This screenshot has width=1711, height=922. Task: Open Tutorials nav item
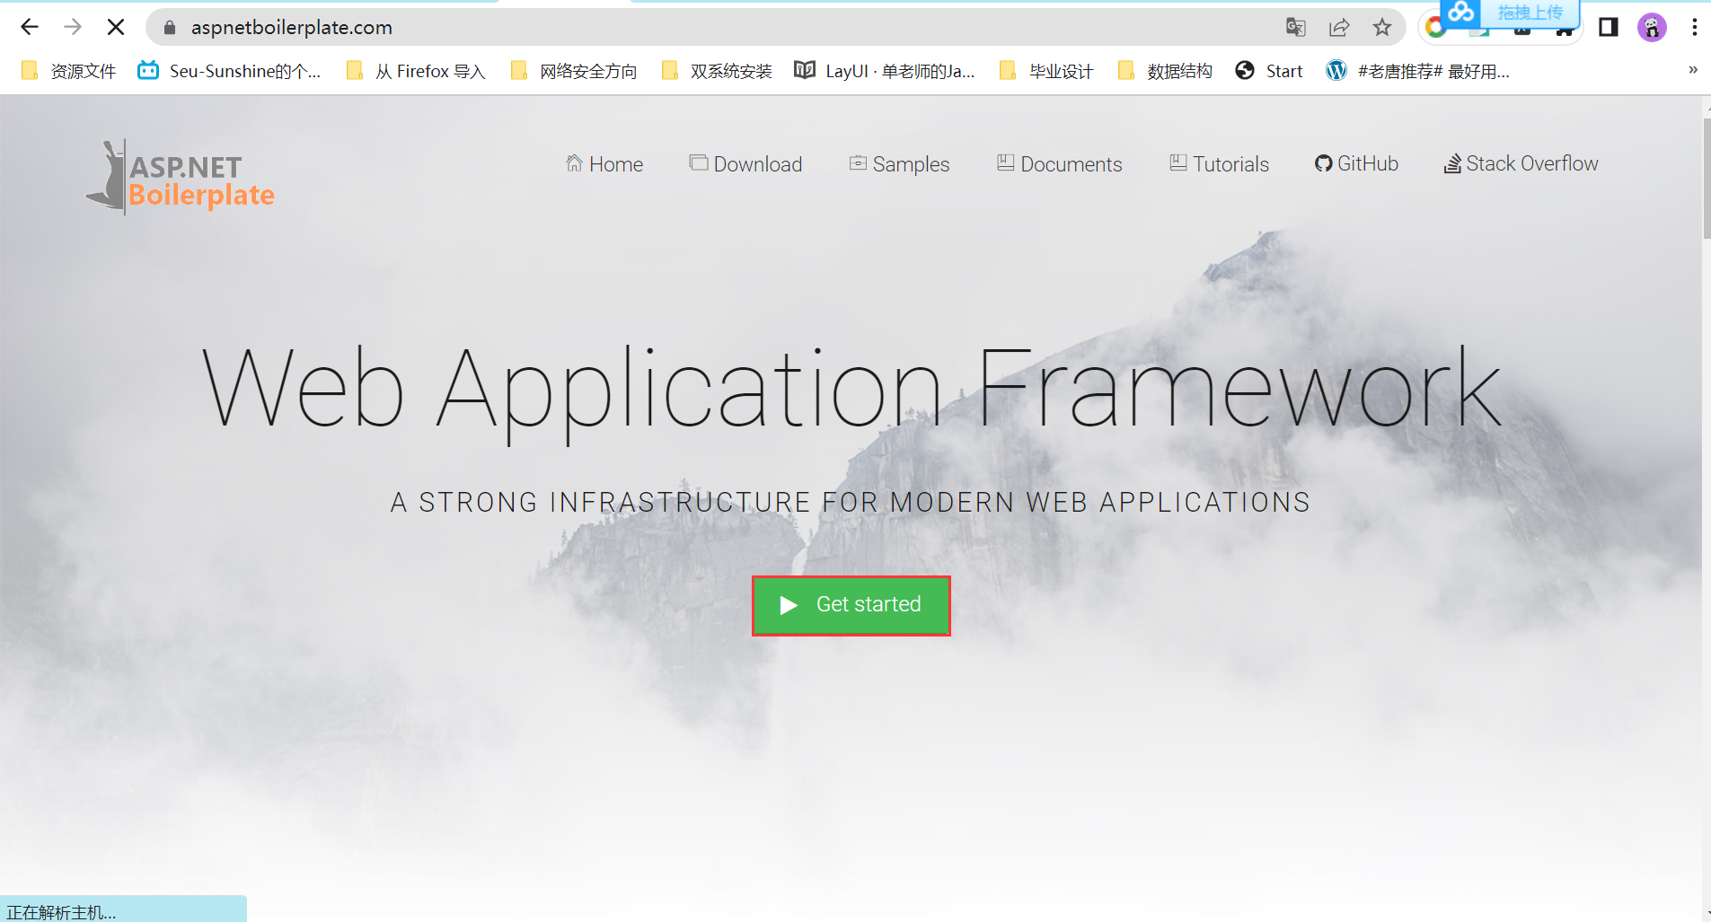[1219, 164]
